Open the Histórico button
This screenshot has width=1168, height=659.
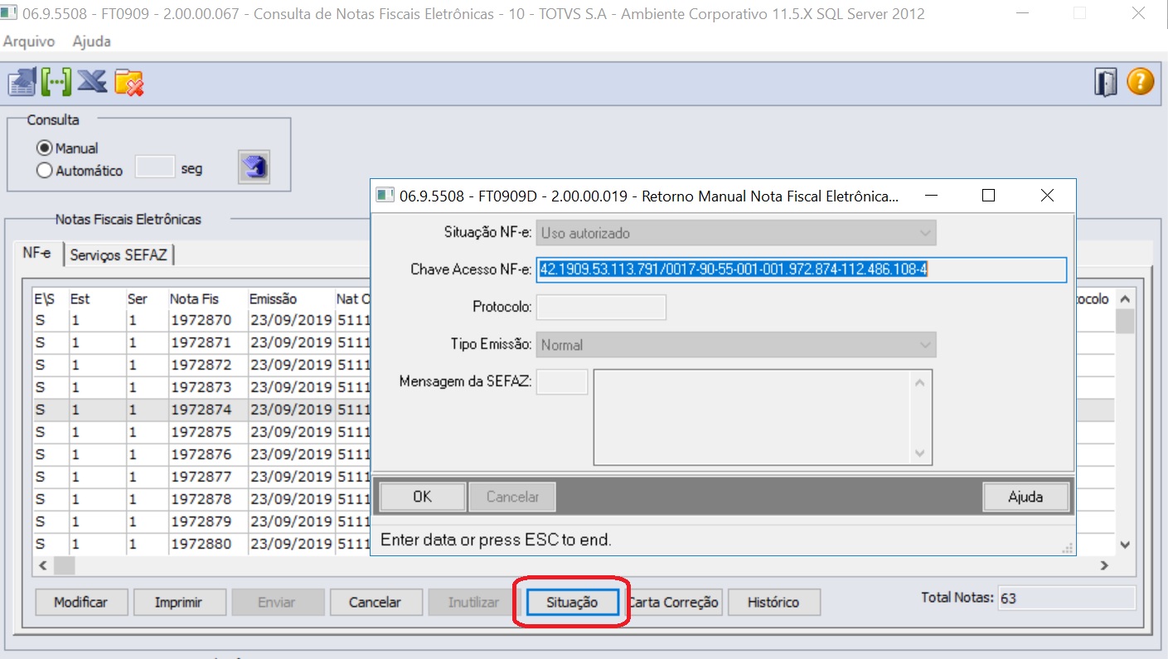coord(773,602)
